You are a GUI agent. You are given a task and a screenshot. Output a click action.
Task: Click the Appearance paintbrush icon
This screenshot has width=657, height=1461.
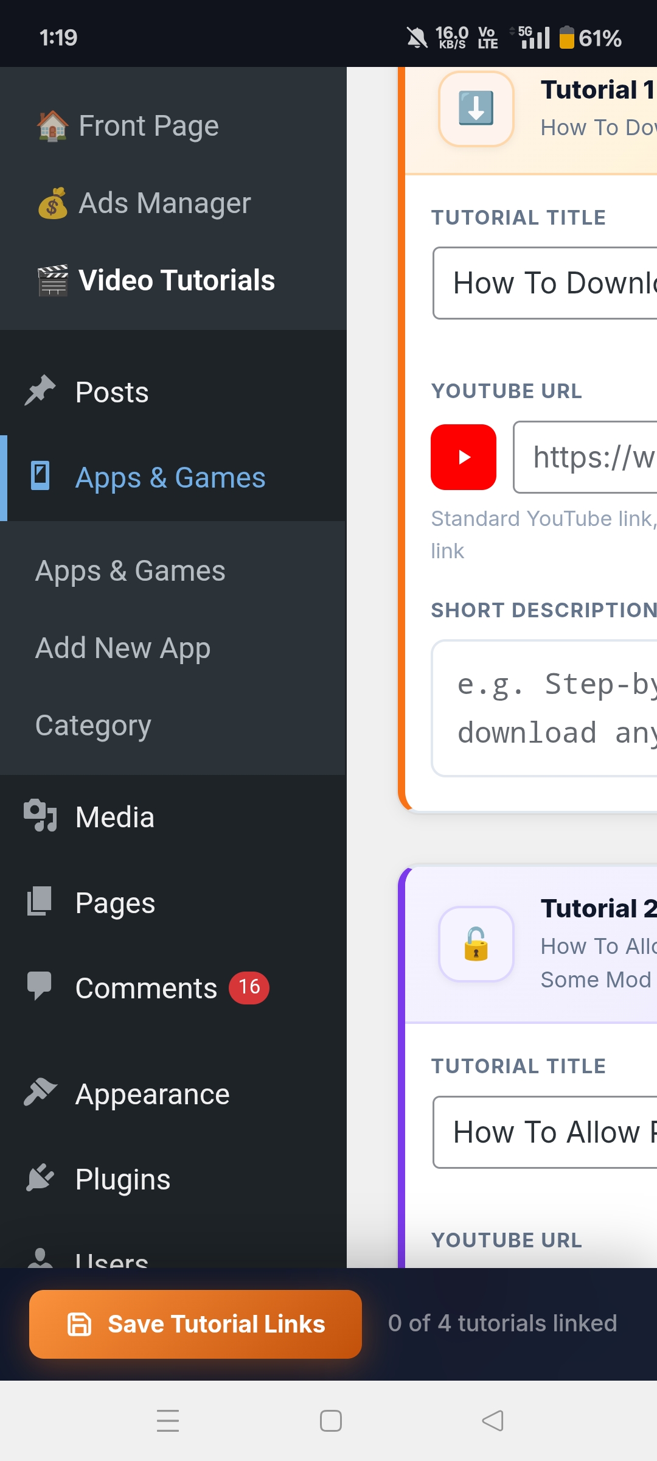(x=40, y=1091)
